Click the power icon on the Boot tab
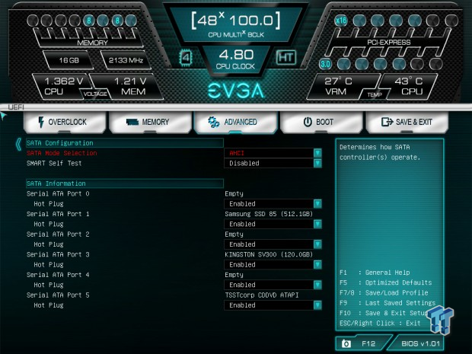This screenshot has width=472, height=354. pyautogui.click(x=308, y=122)
